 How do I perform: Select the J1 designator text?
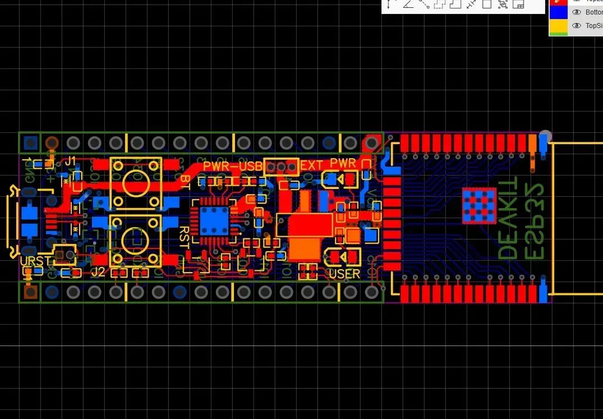coord(70,160)
